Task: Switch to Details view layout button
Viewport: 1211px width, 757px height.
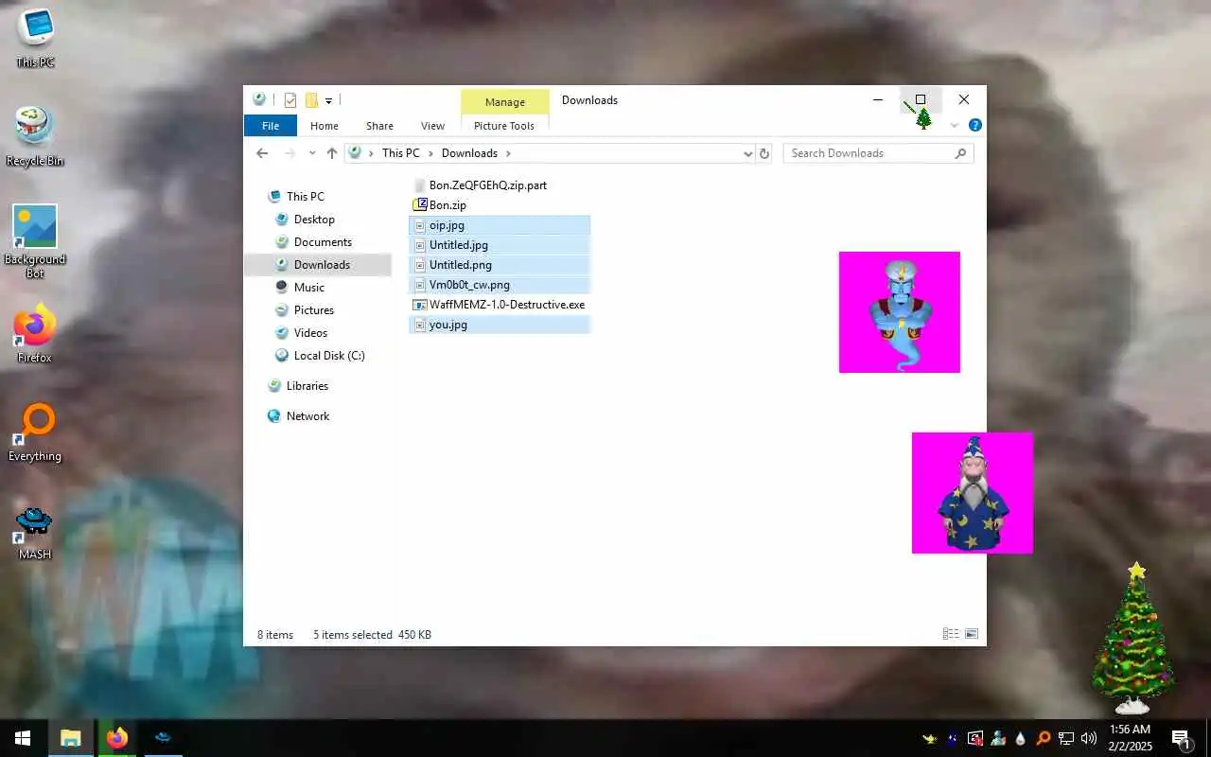Action: pyautogui.click(x=951, y=634)
